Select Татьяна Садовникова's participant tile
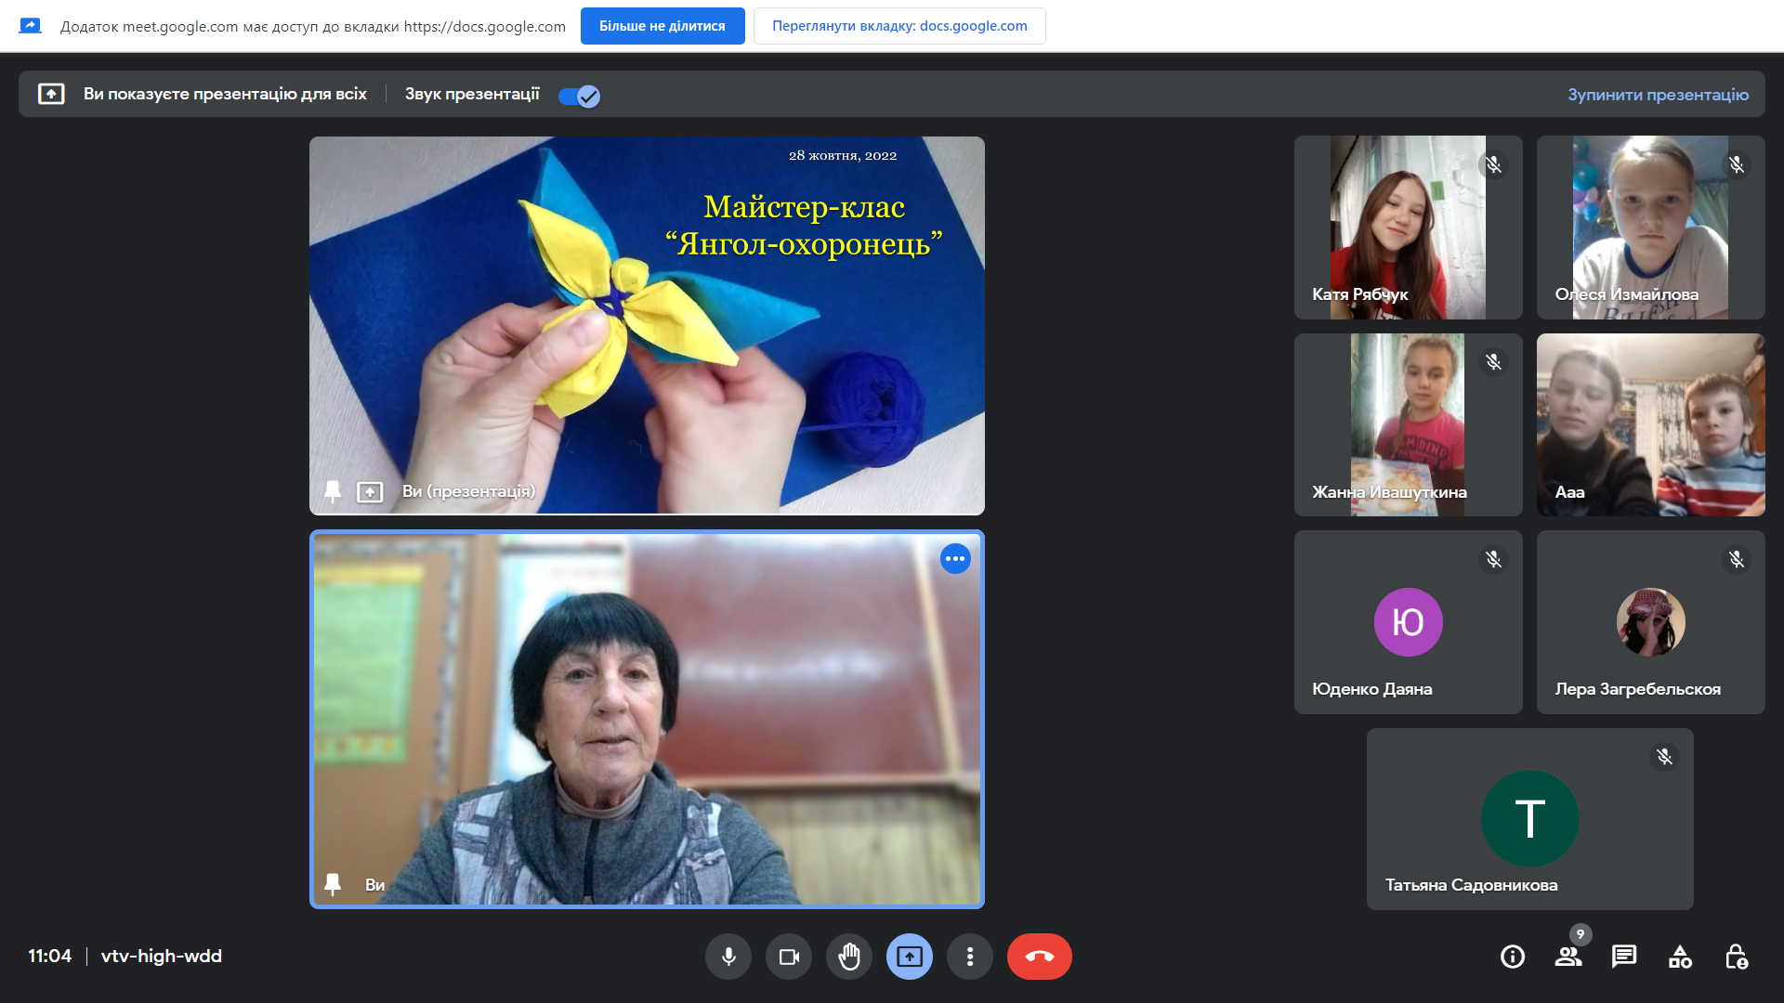1784x1003 pixels. 1529,819
